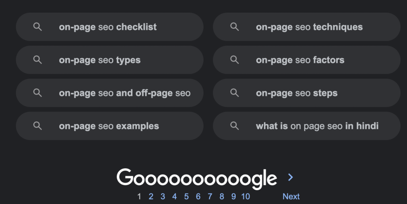Open the Next results page link
The width and height of the screenshot is (407, 204).
[291, 196]
